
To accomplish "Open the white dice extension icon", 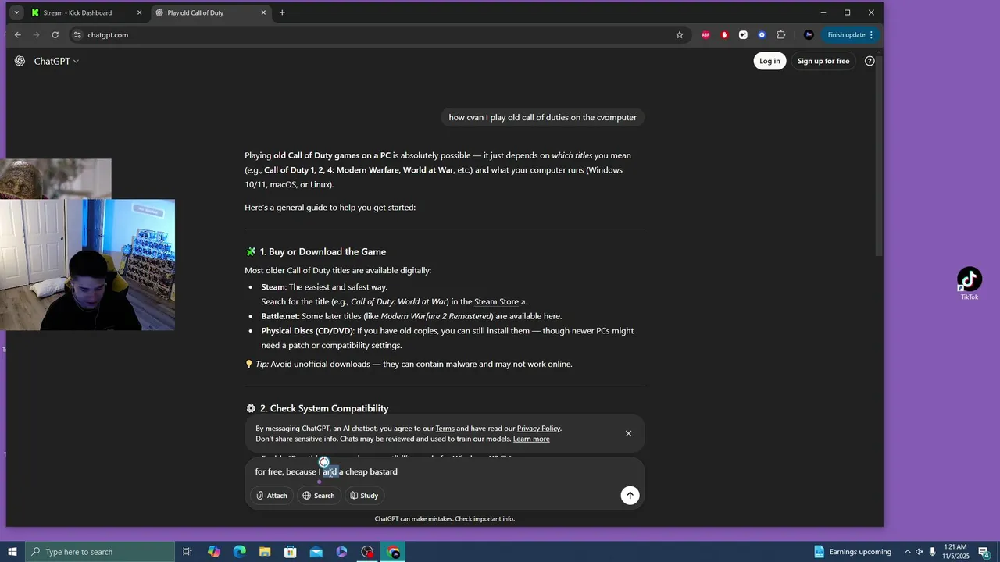I will pyautogui.click(x=743, y=34).
